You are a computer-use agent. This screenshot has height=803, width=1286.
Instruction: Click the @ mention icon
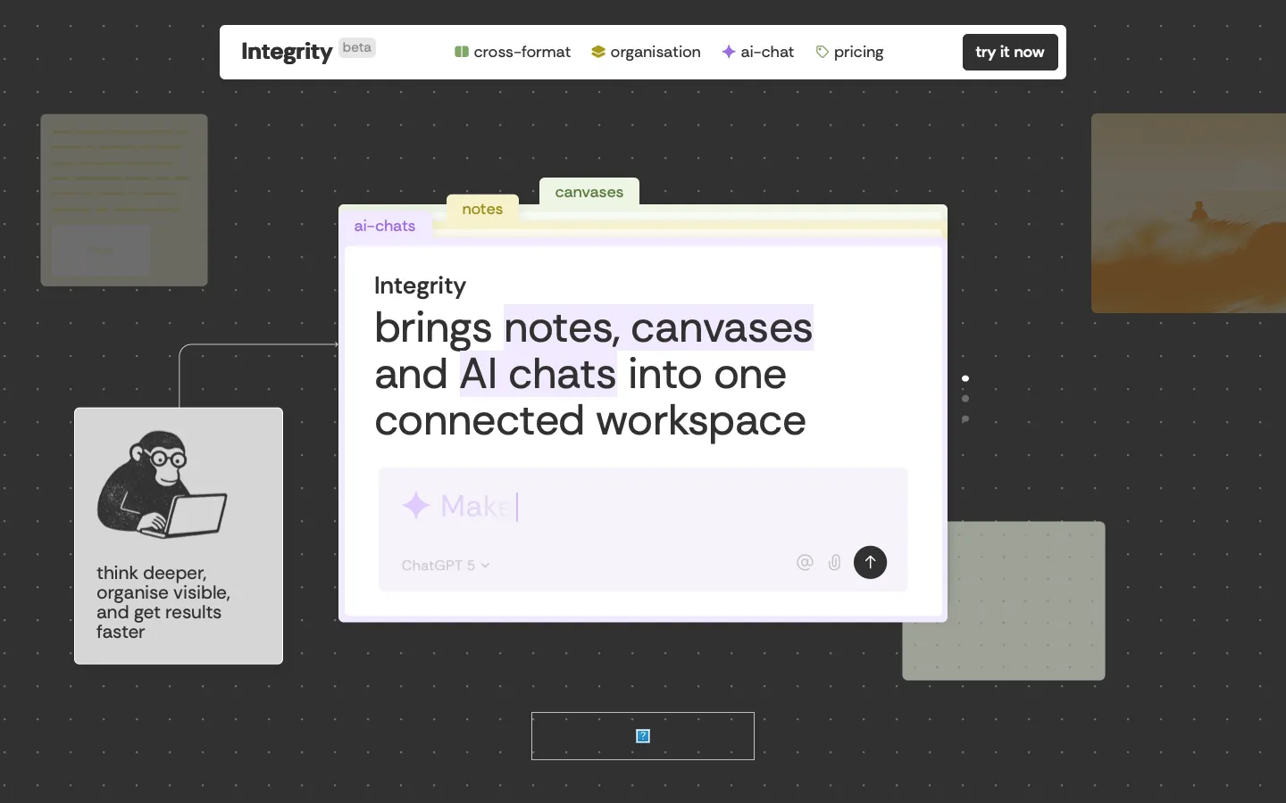805,562
